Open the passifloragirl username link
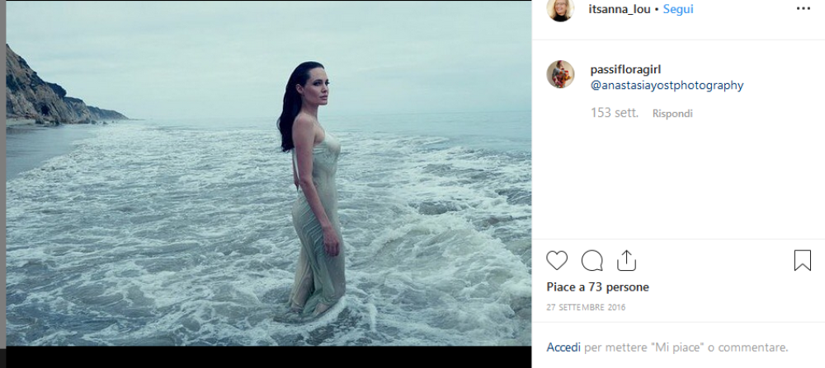The image size is (825, 368). (625, 70)
